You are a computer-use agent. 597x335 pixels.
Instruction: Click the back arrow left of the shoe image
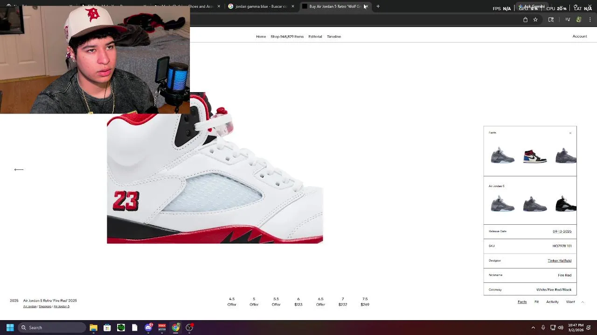pyautogui.click(x=19, y=169)
